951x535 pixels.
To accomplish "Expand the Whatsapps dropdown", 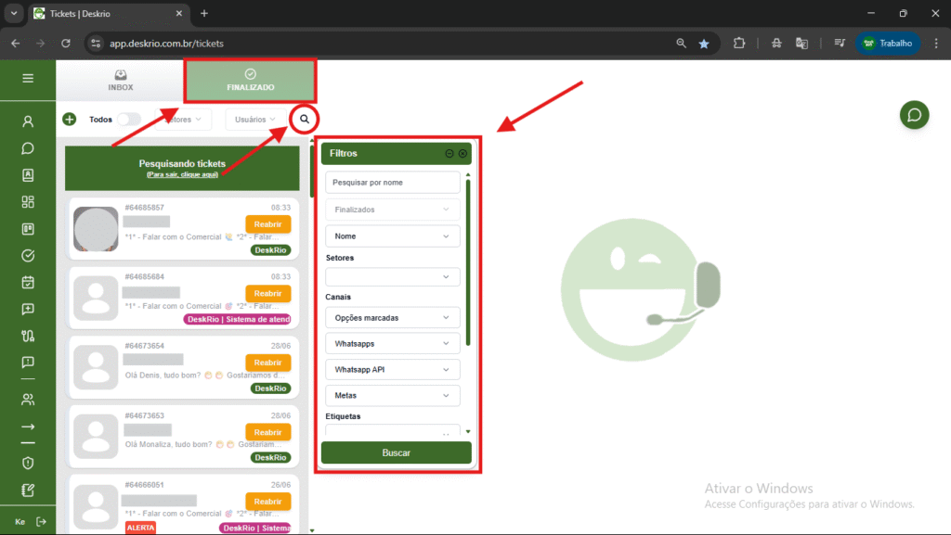I will (393, 344).
